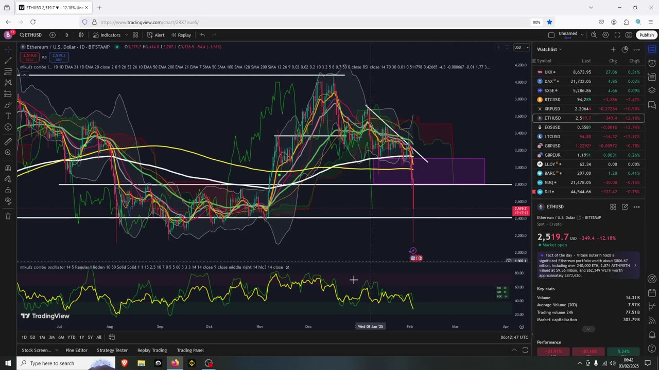Toggle hide all drawings eye icon
Viewport: 659px width, 370px height.
[8, 201]
